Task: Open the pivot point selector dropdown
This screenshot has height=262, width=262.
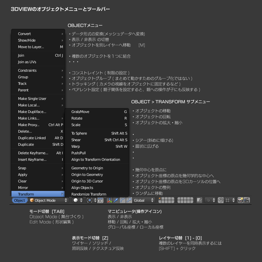Action: click(91, 200)
